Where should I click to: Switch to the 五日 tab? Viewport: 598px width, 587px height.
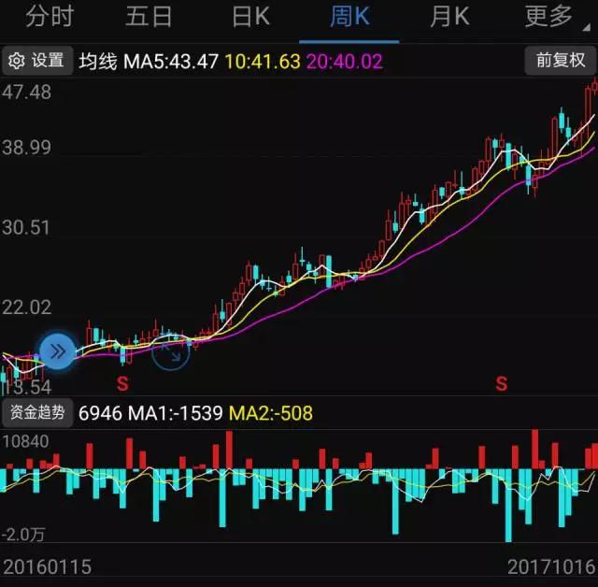(149, 17)
